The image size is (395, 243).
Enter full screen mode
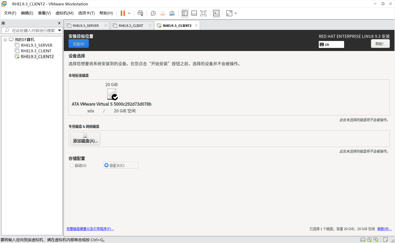tap(203, 13)
